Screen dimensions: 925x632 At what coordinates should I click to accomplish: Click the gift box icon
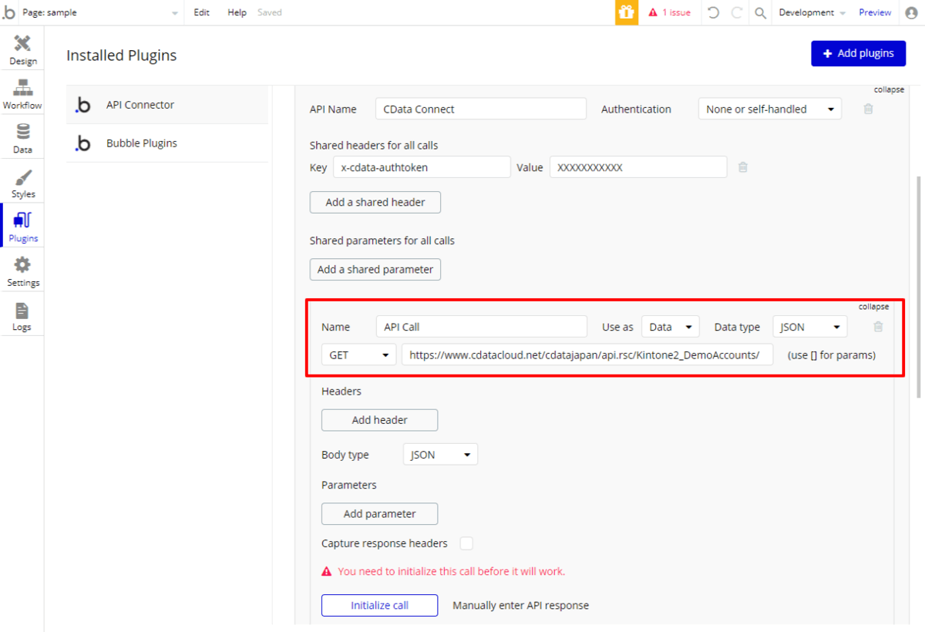pos(626,12)
